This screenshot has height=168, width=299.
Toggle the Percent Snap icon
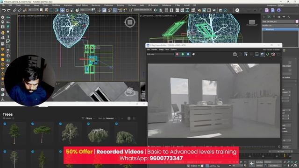coord(120,10)
